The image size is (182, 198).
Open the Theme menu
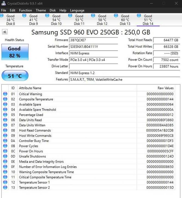[41, 10]
